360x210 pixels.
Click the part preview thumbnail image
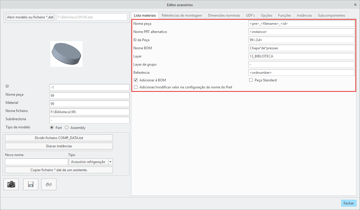pos(66,54)
